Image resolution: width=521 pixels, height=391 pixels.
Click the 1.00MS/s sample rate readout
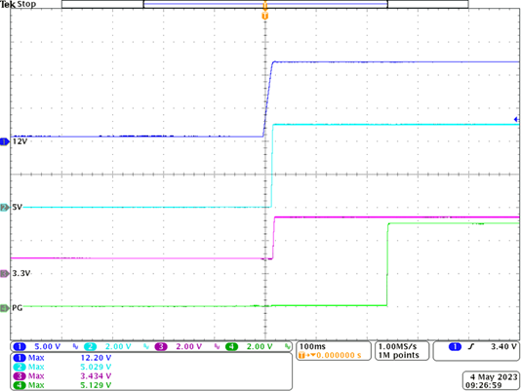point(402,351)
